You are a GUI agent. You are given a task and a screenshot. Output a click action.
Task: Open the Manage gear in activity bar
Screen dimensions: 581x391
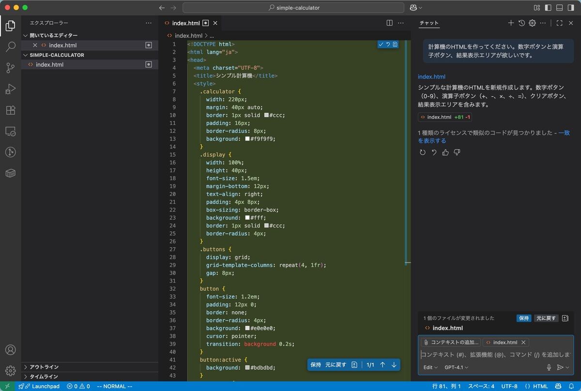click(x=10, y=371)
